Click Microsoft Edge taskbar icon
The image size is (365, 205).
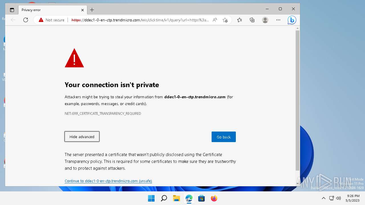[x=189, y=198]
